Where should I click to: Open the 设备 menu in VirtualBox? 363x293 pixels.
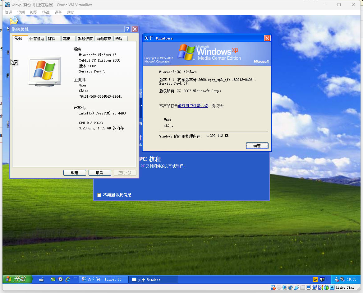58,12
